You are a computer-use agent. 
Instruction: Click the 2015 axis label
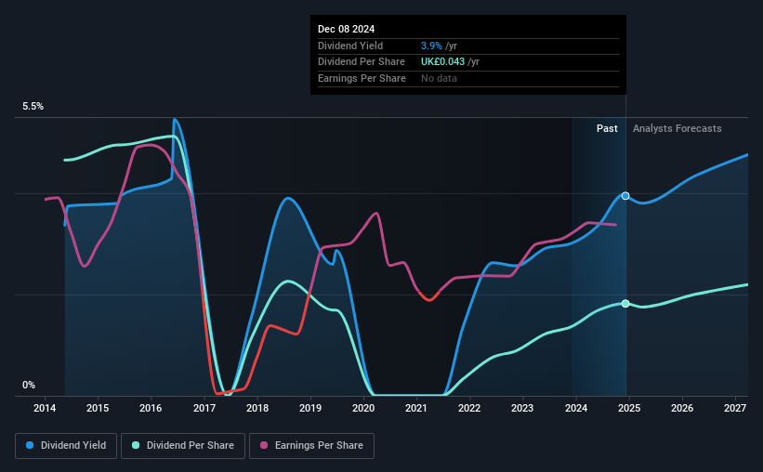(x=98, y=408)
